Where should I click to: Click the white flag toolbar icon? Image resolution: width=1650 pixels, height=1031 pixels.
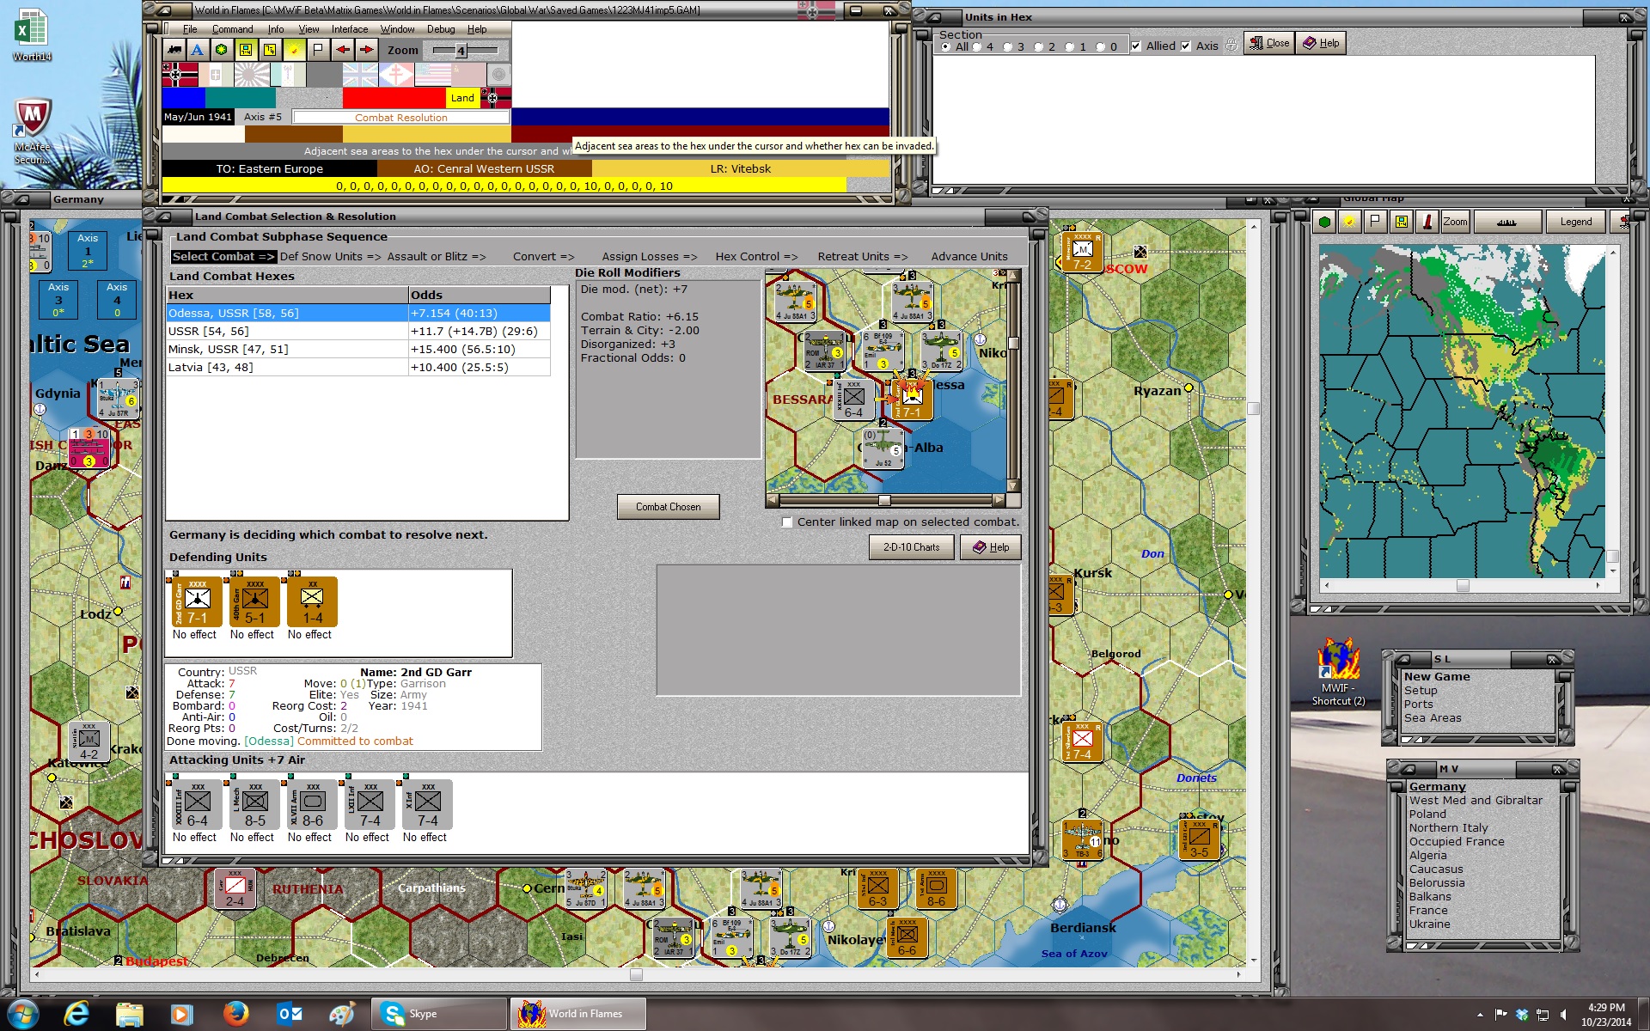(318, 50)
